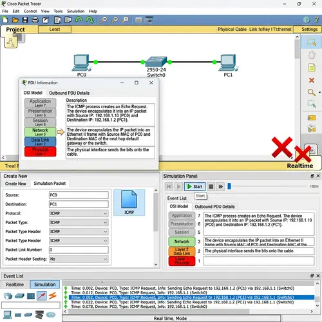
Task: Adjust the simulation speed slider handle
Action: point(229,186)
